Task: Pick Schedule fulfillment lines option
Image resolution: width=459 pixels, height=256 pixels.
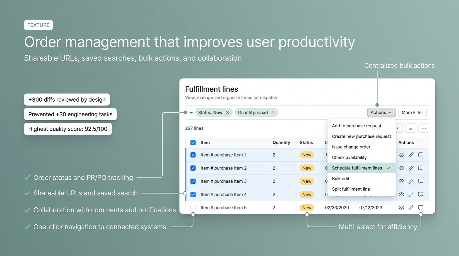Action: click(362, 168)
